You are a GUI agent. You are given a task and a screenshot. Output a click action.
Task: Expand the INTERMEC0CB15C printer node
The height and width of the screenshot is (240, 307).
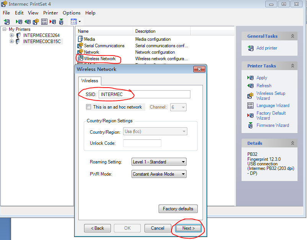pyautogui.click(x=12, y=42)
